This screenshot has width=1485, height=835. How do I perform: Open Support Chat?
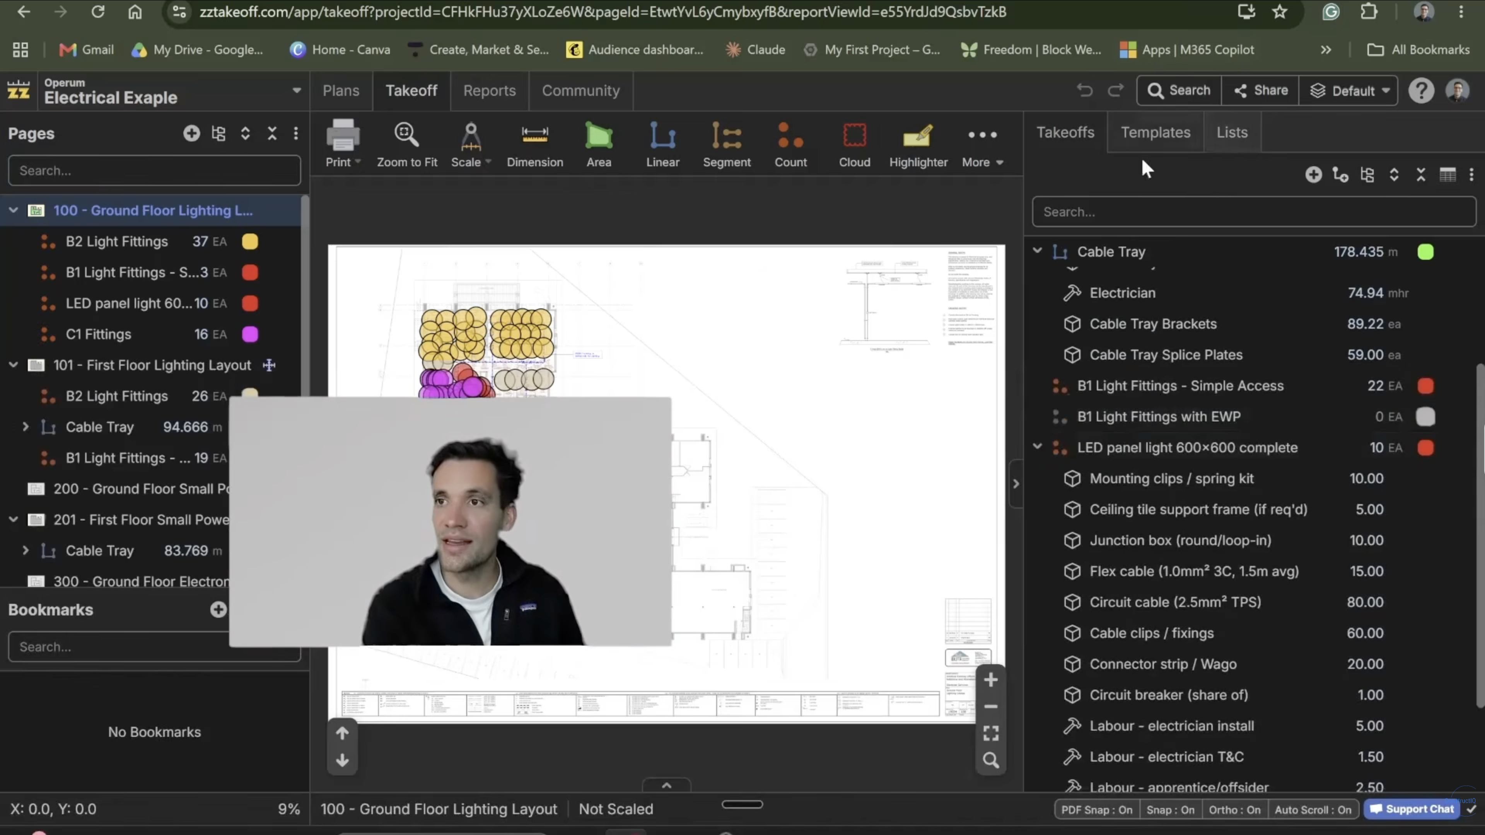1412,809
